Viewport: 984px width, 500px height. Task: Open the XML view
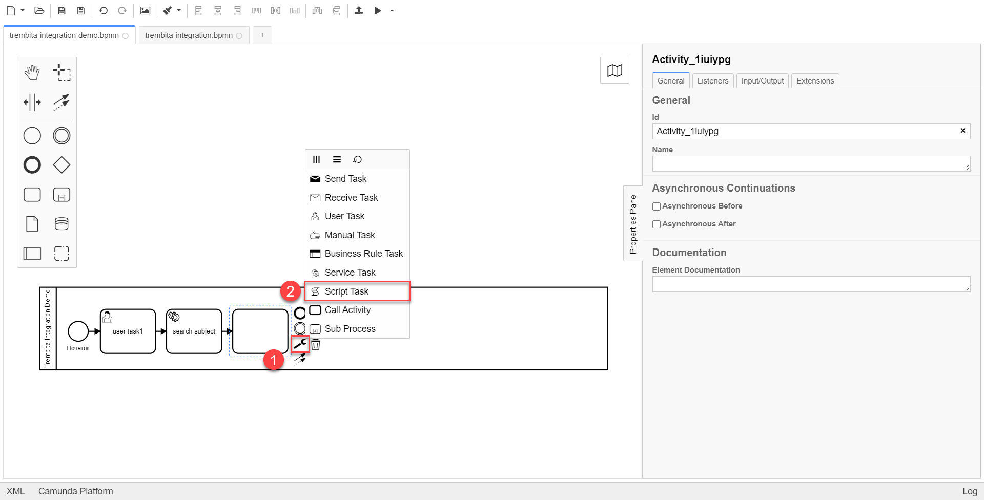tap(15, 491)
